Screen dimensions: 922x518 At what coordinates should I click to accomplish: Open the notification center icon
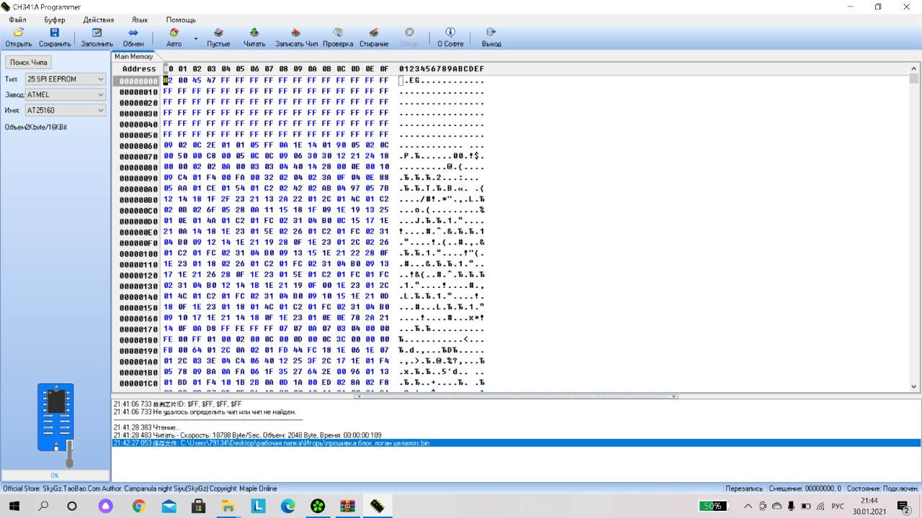coord(904,506)
